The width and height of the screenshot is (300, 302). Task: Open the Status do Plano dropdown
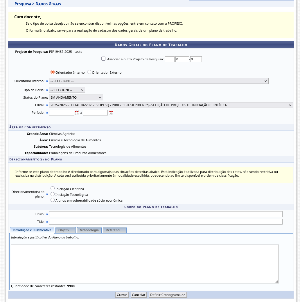(x=76, y=97)
